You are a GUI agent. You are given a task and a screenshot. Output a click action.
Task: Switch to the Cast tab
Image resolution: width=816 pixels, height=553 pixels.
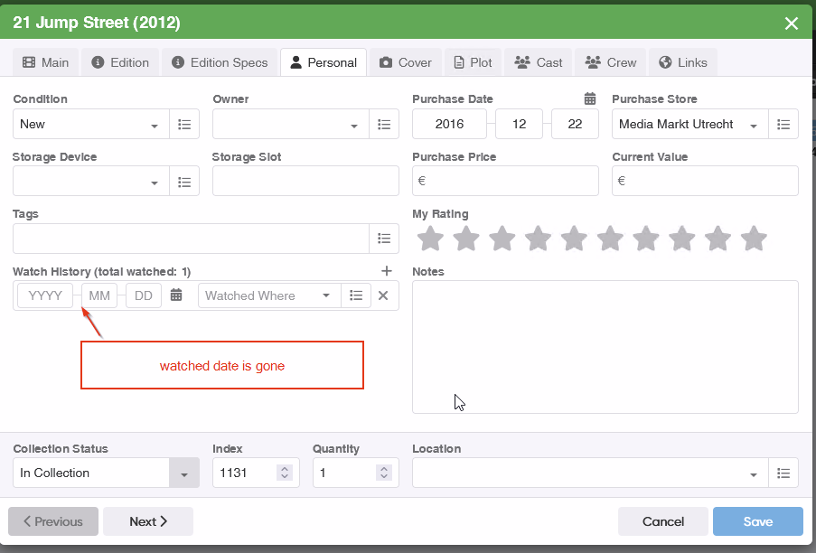coord(539,62)
